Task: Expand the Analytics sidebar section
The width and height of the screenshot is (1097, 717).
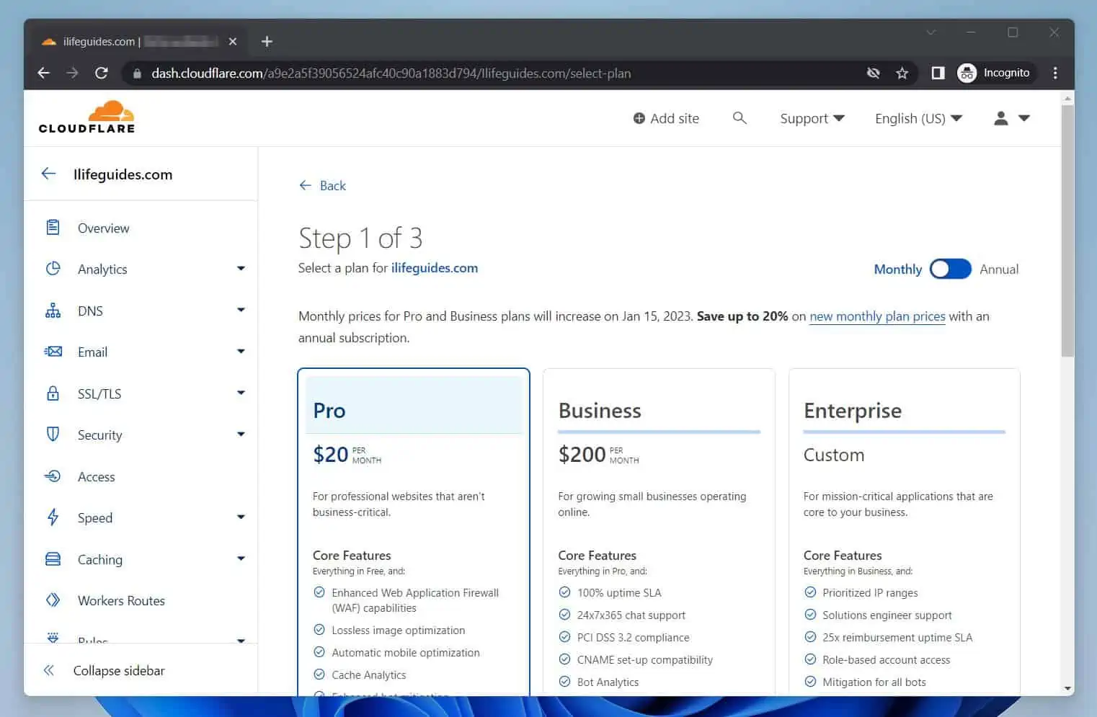Action: coord(241,269)
